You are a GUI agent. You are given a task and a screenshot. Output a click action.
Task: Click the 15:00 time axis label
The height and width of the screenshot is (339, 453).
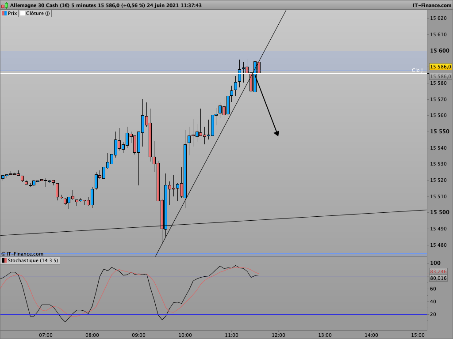[418, 335]
